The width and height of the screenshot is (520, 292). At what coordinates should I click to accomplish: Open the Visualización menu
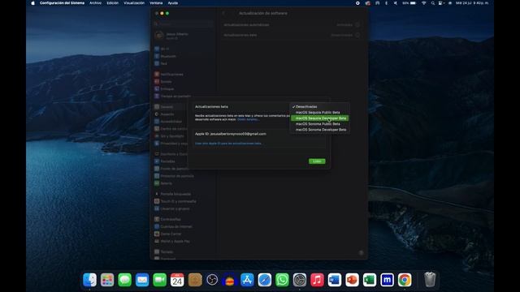click(x=134, y=3)
